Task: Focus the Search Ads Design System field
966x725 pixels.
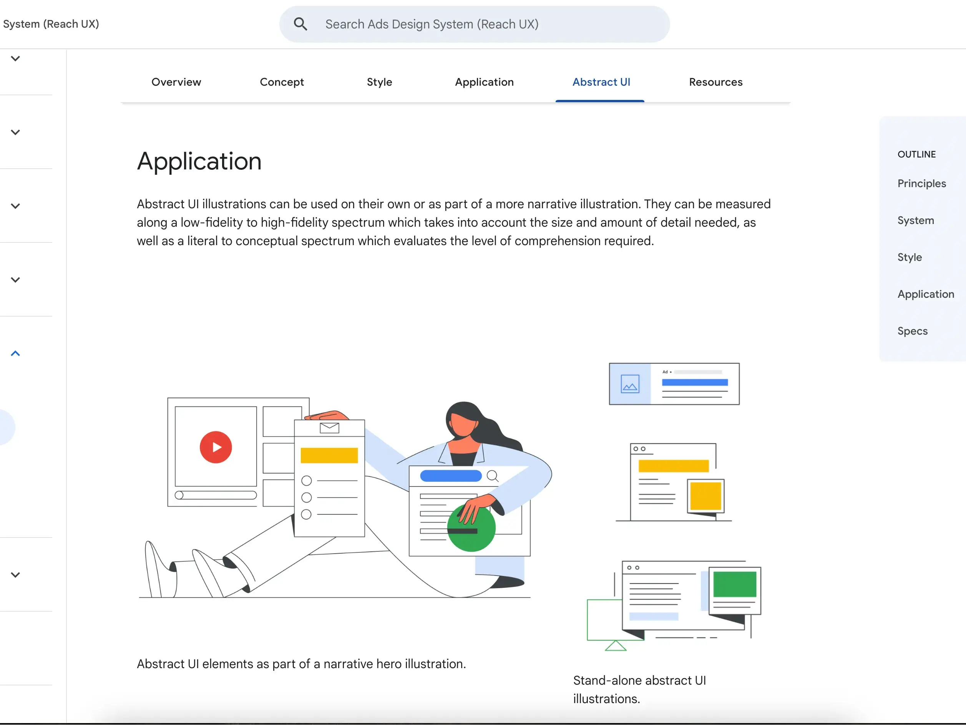Action: (474, 24)
